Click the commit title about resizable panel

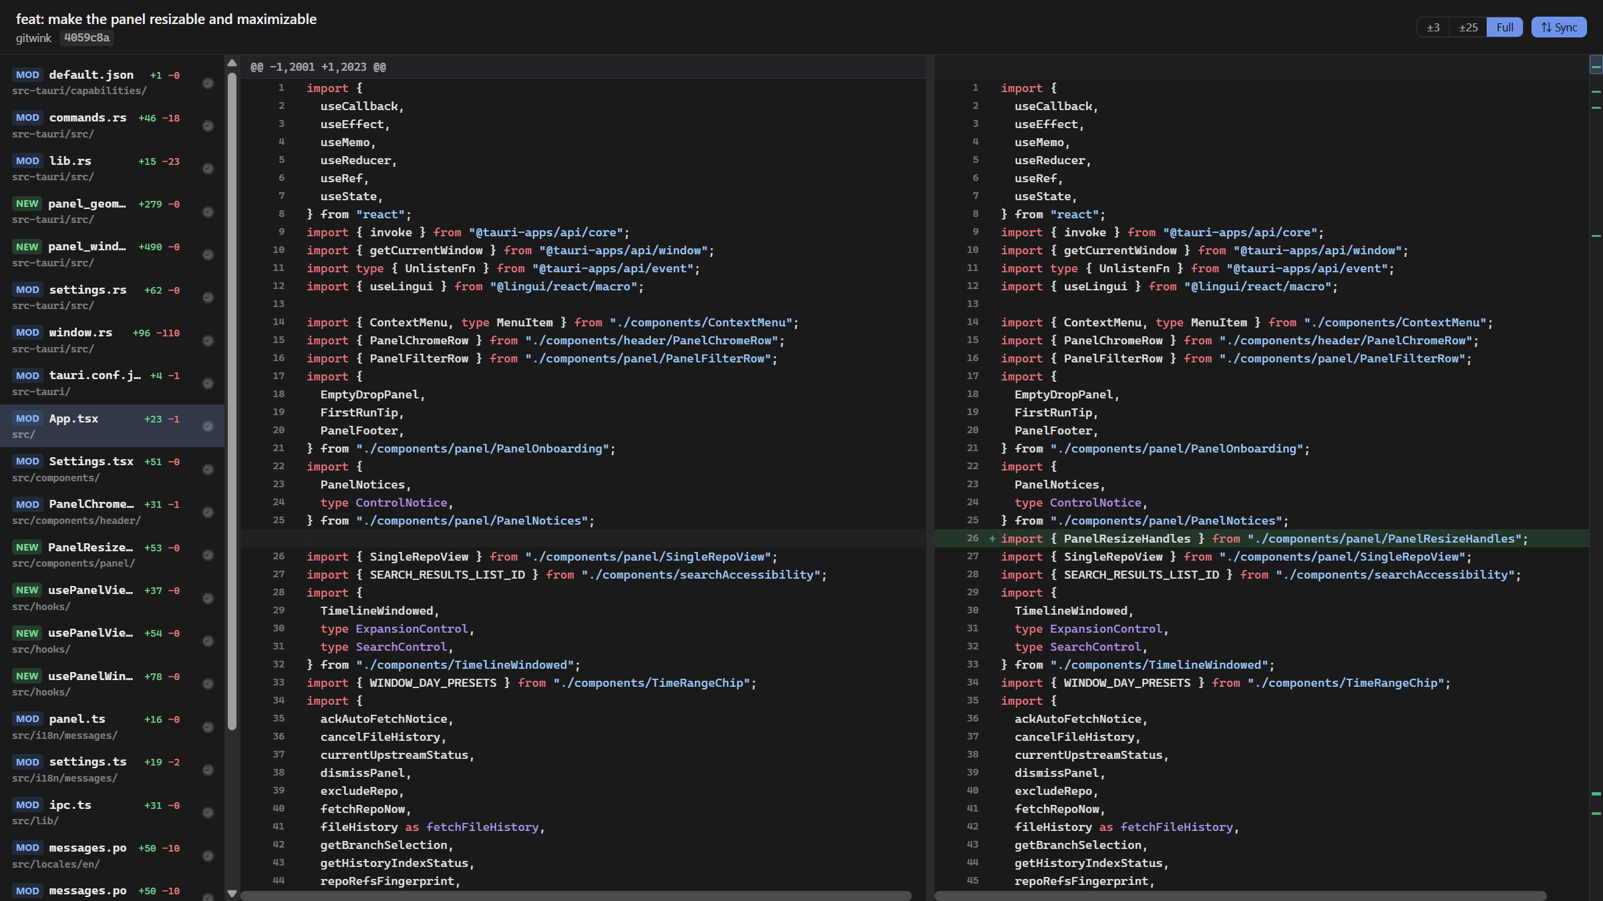pyautogui.click(x=166, y=19)
